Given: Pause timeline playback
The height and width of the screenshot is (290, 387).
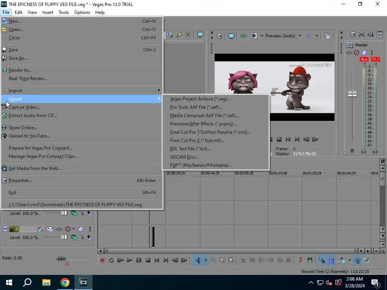Looking at the screenshot, I should 139,260.
